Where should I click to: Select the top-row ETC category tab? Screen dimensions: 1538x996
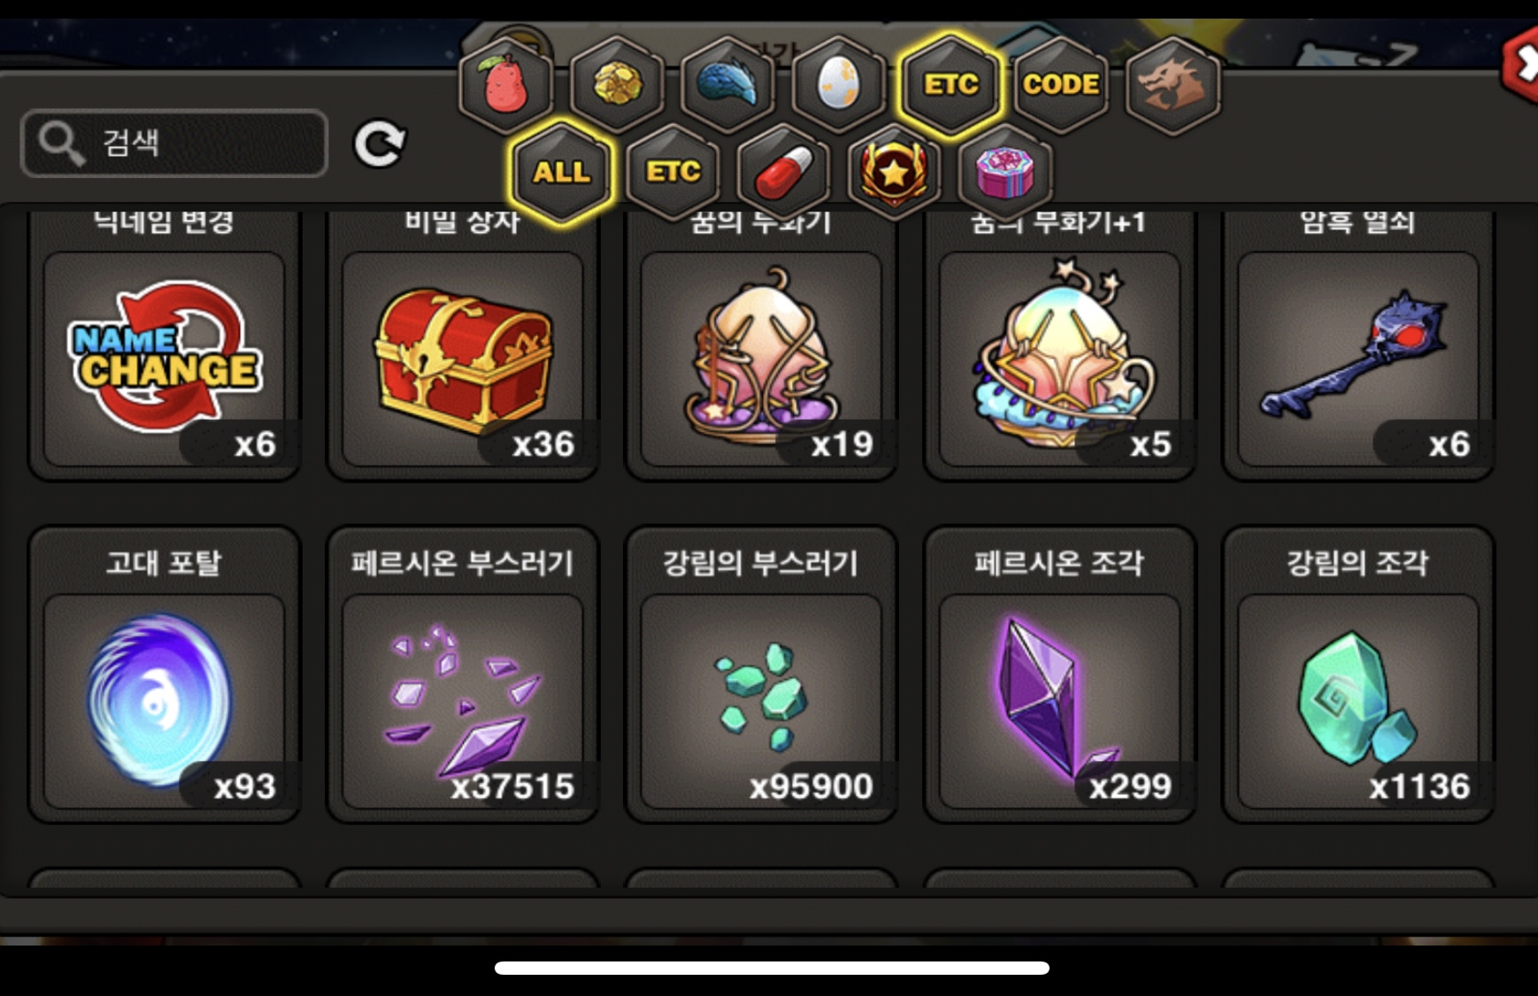[950, 85]
